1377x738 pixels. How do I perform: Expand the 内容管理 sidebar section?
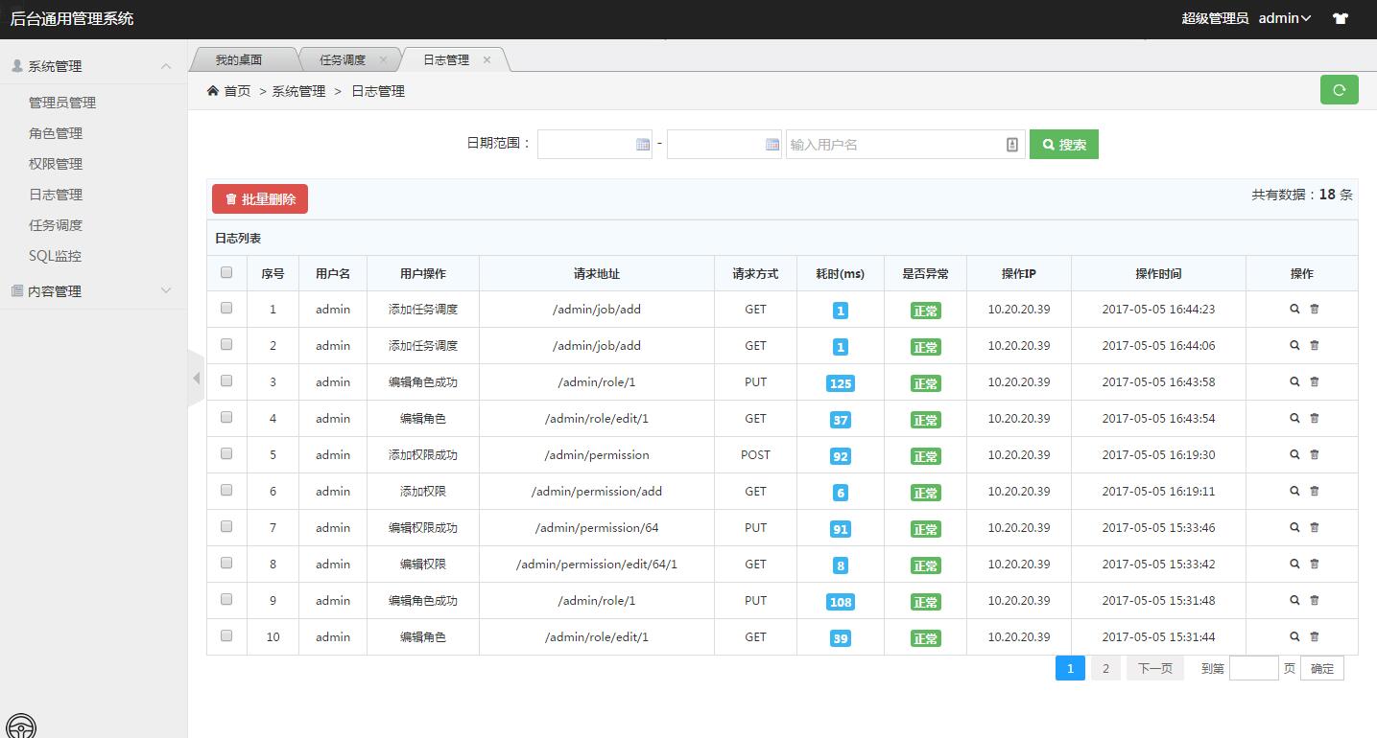pyautogui.click(x=93, y=290)
